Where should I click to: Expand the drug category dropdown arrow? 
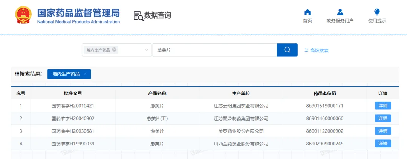point(146,50)
